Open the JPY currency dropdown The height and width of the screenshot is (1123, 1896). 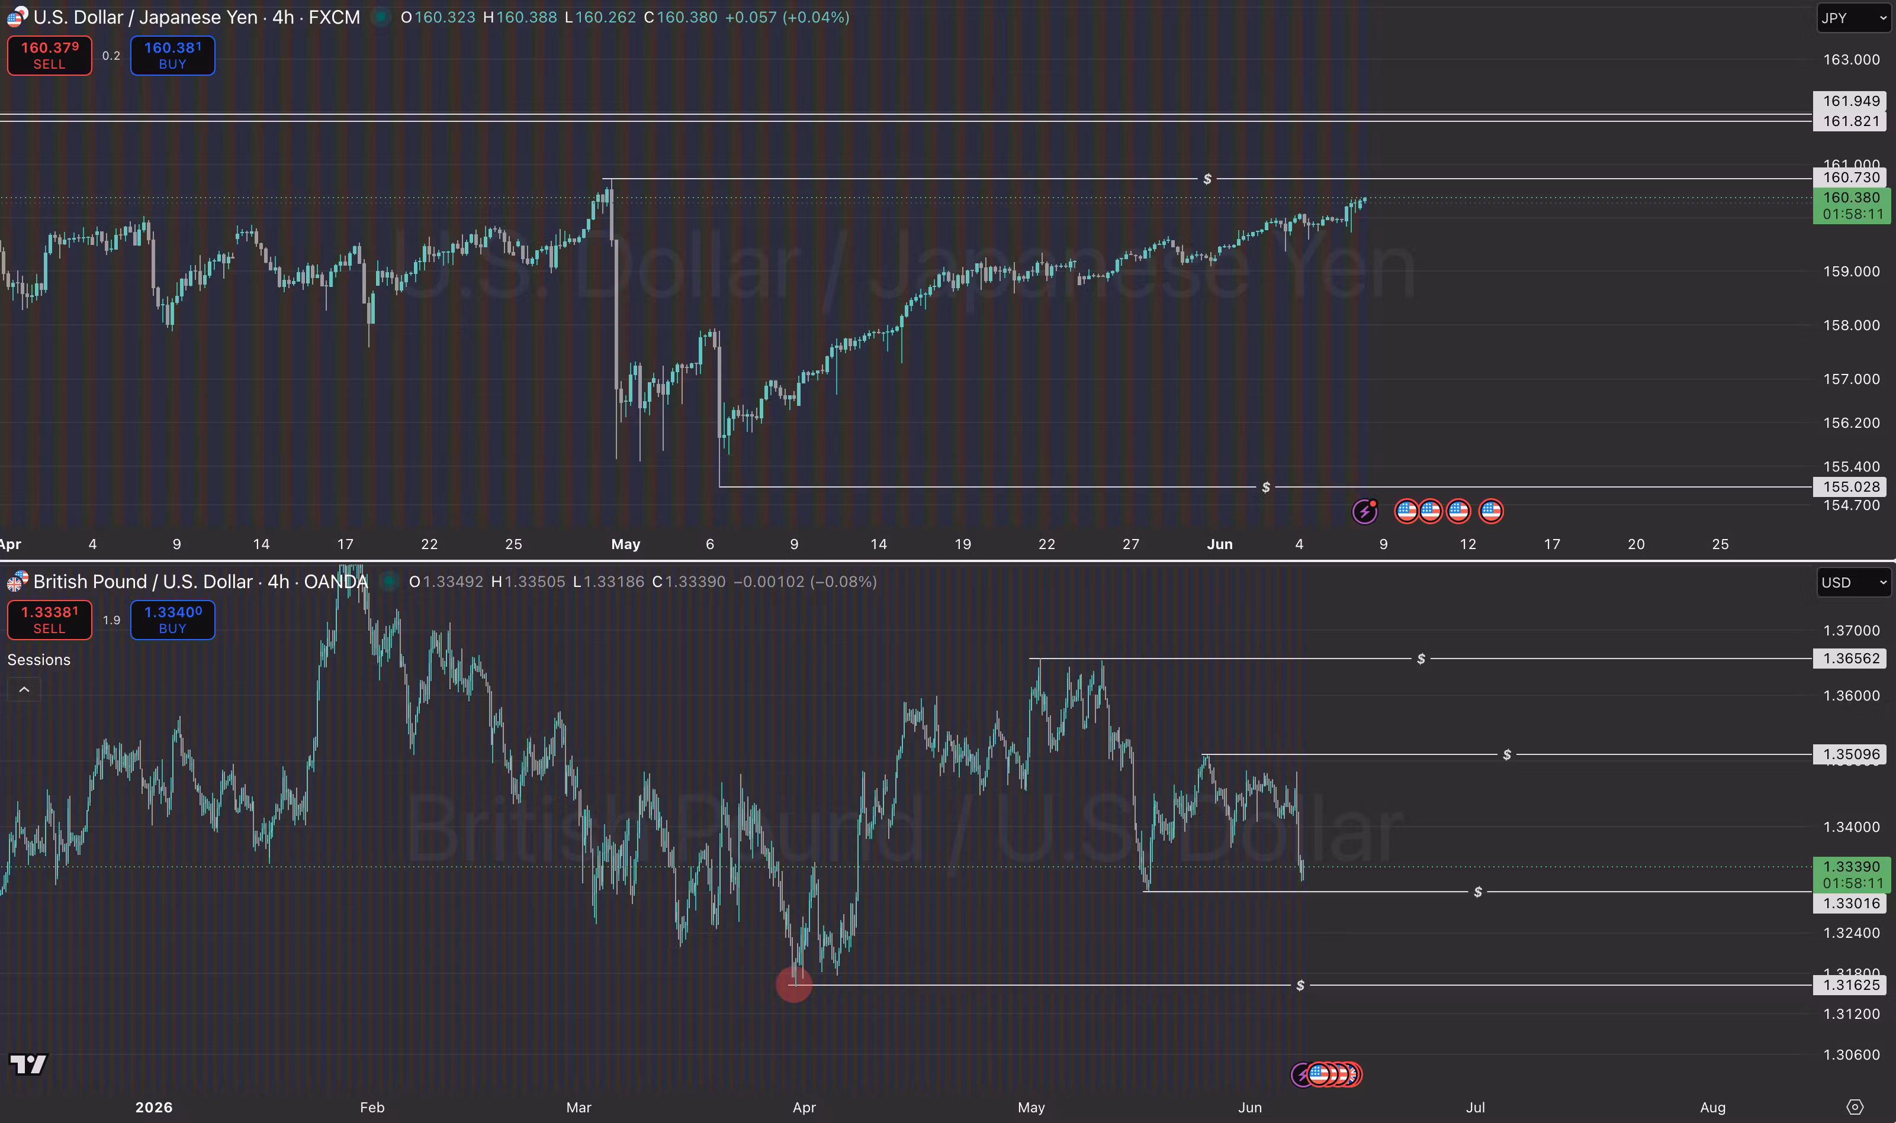[x=1853, y=17]
